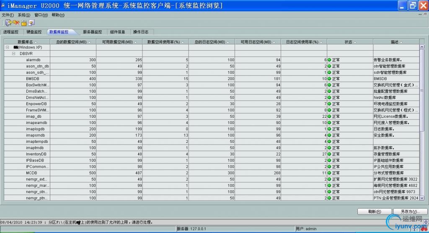
Task: Click green status icon in nemgr_ptn row
Action: point(329,198)
